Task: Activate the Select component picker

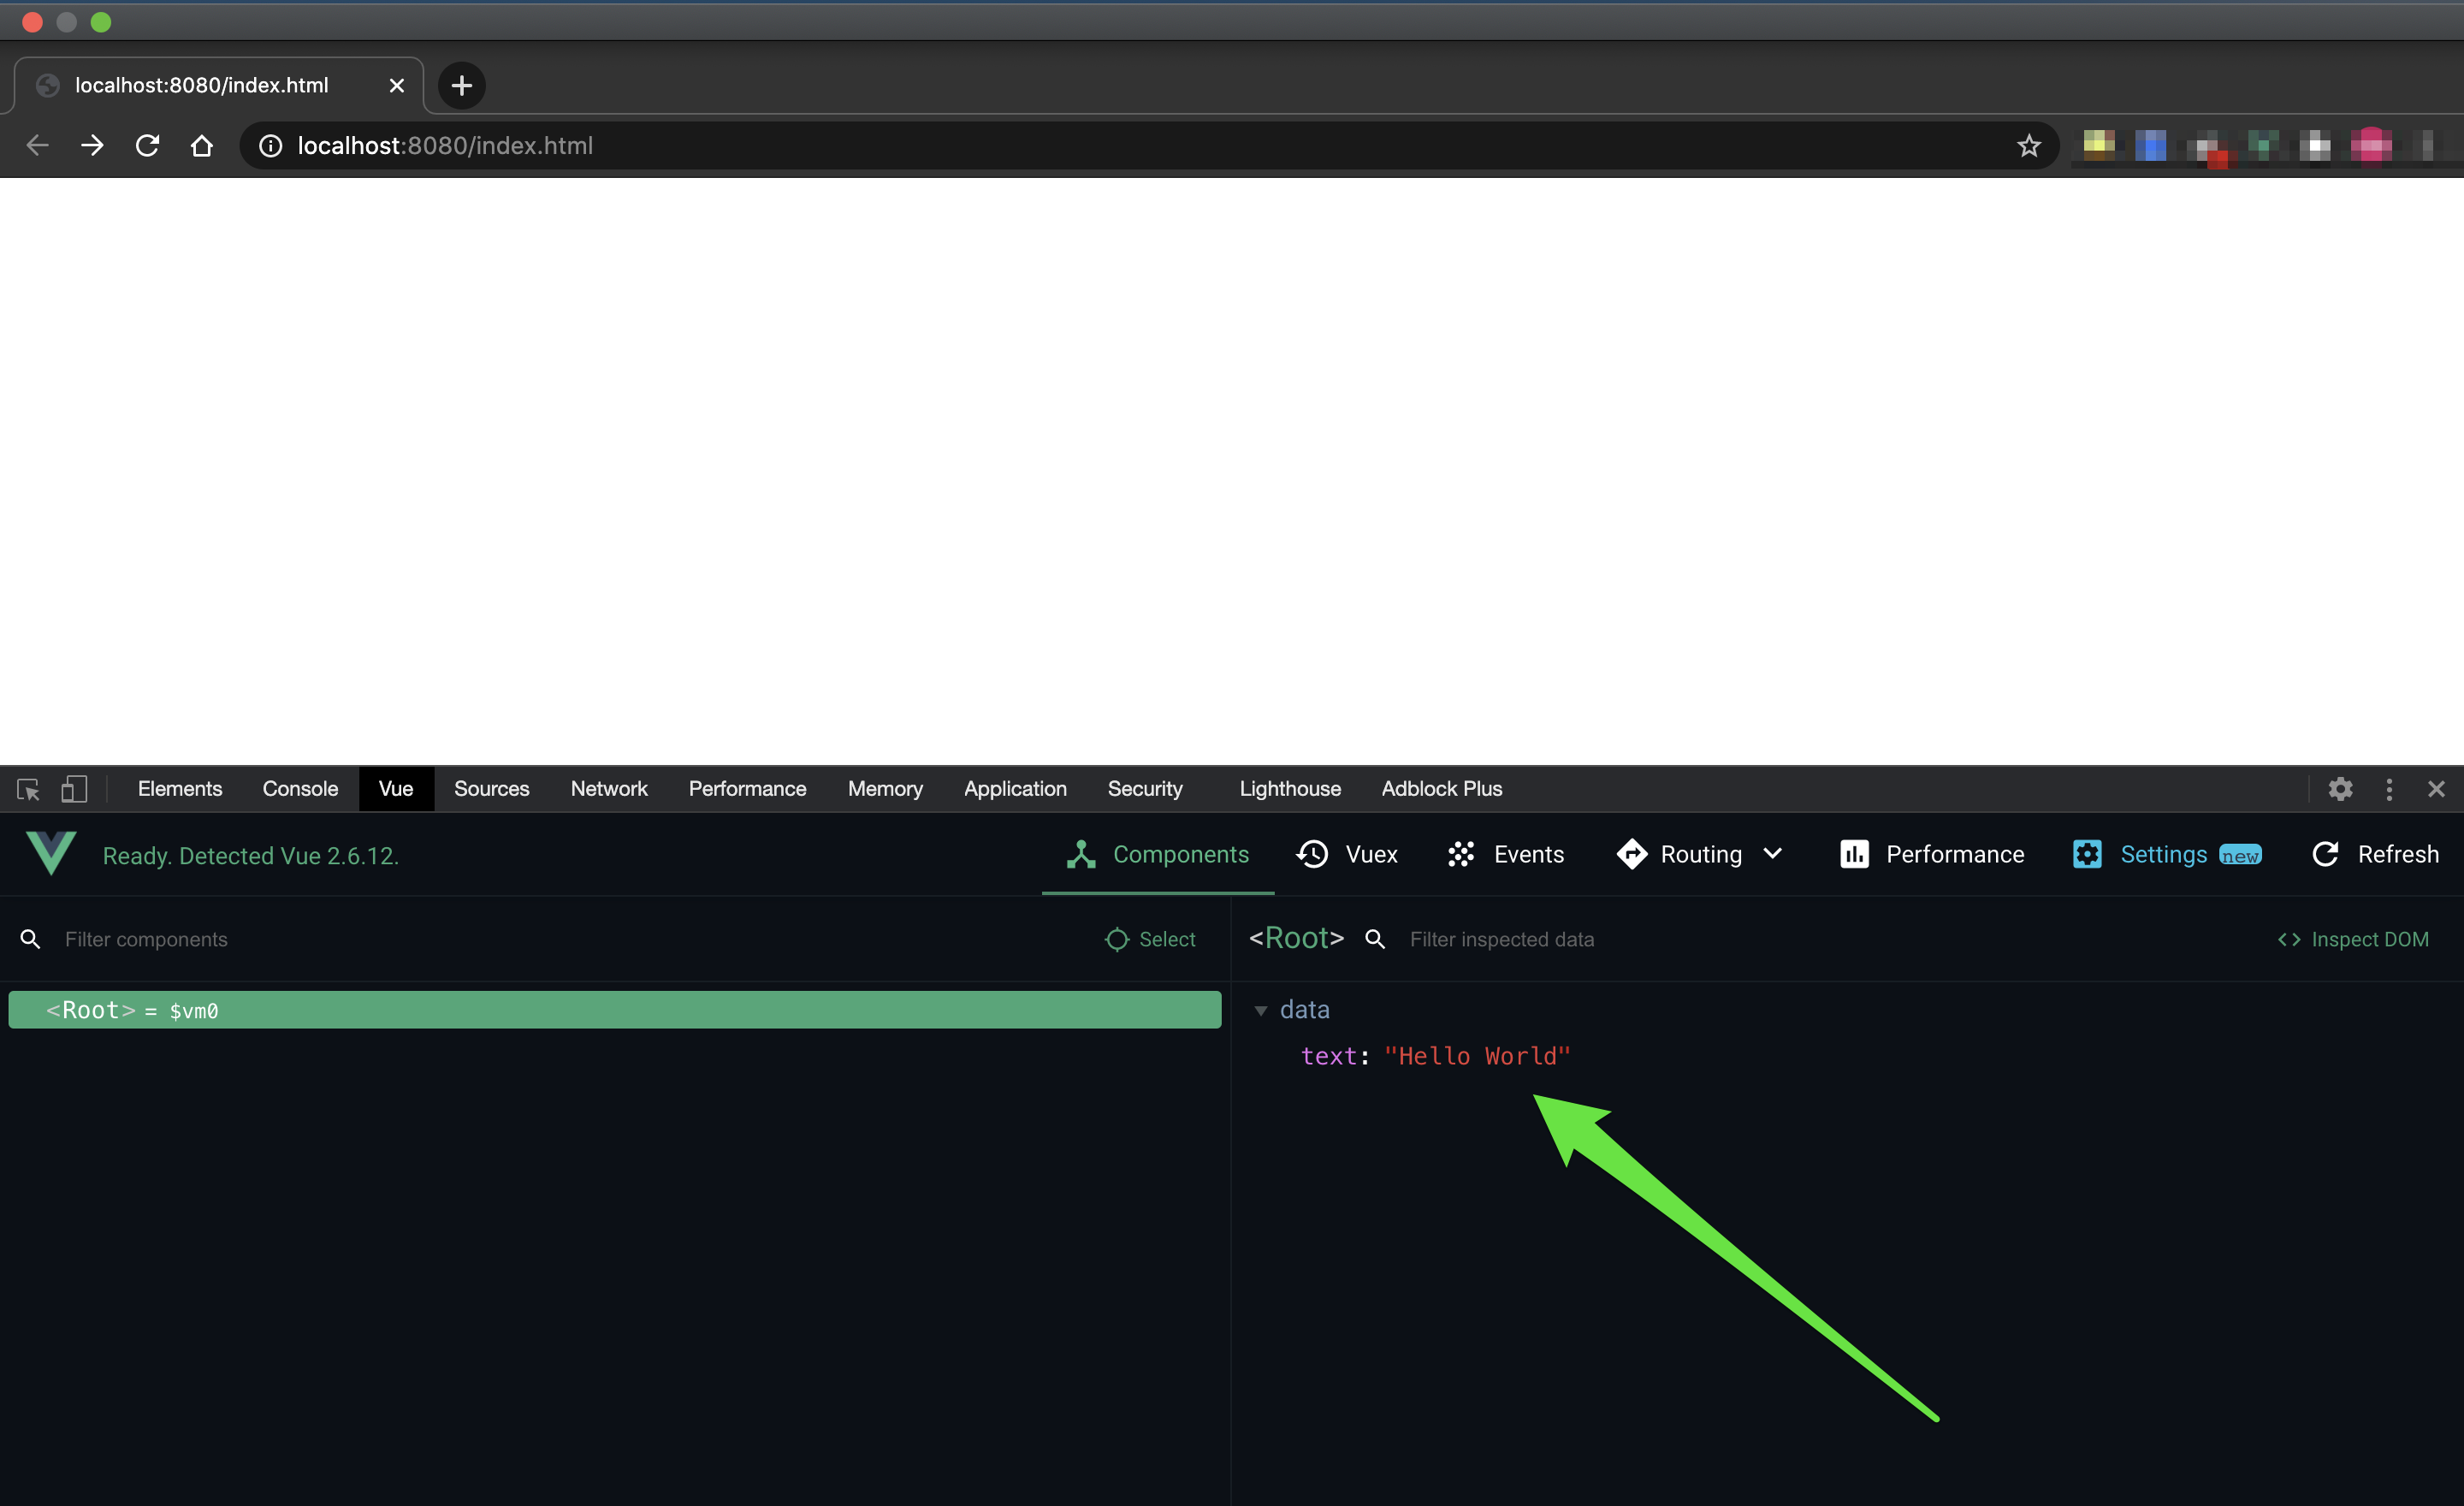Action: (x=1151, y=939)
